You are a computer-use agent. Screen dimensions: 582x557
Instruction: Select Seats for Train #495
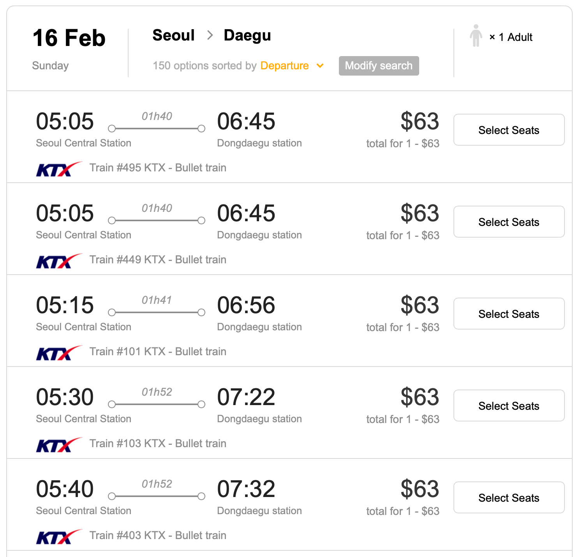point(509,130)
